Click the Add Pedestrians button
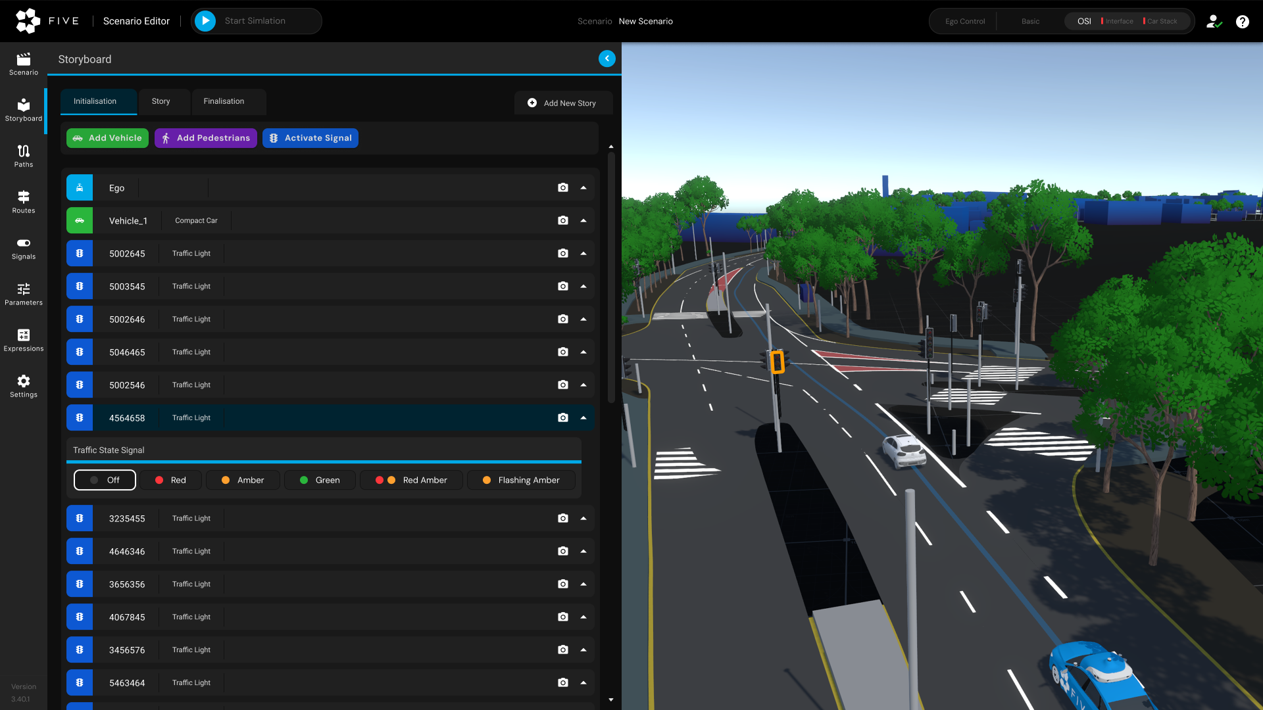Viewport: 1263px width, 710px height. (206, 138)
